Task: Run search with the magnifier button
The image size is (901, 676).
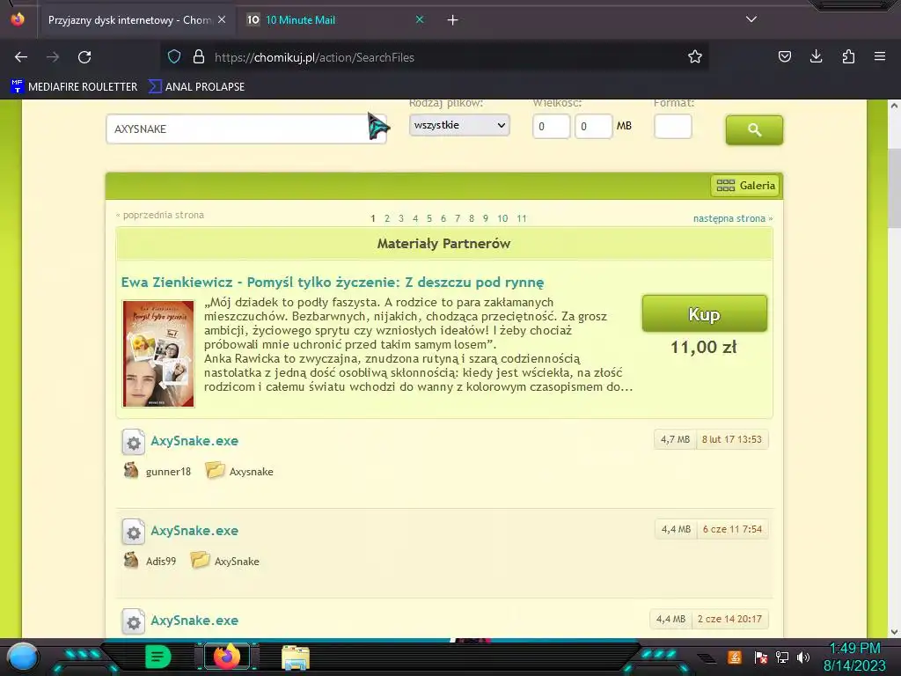Action: pos(754,130)
